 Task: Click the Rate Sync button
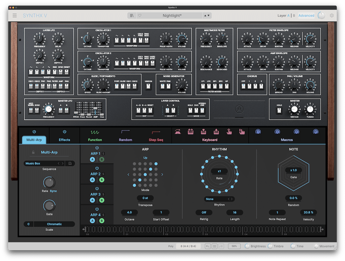[x=53, y=191]
